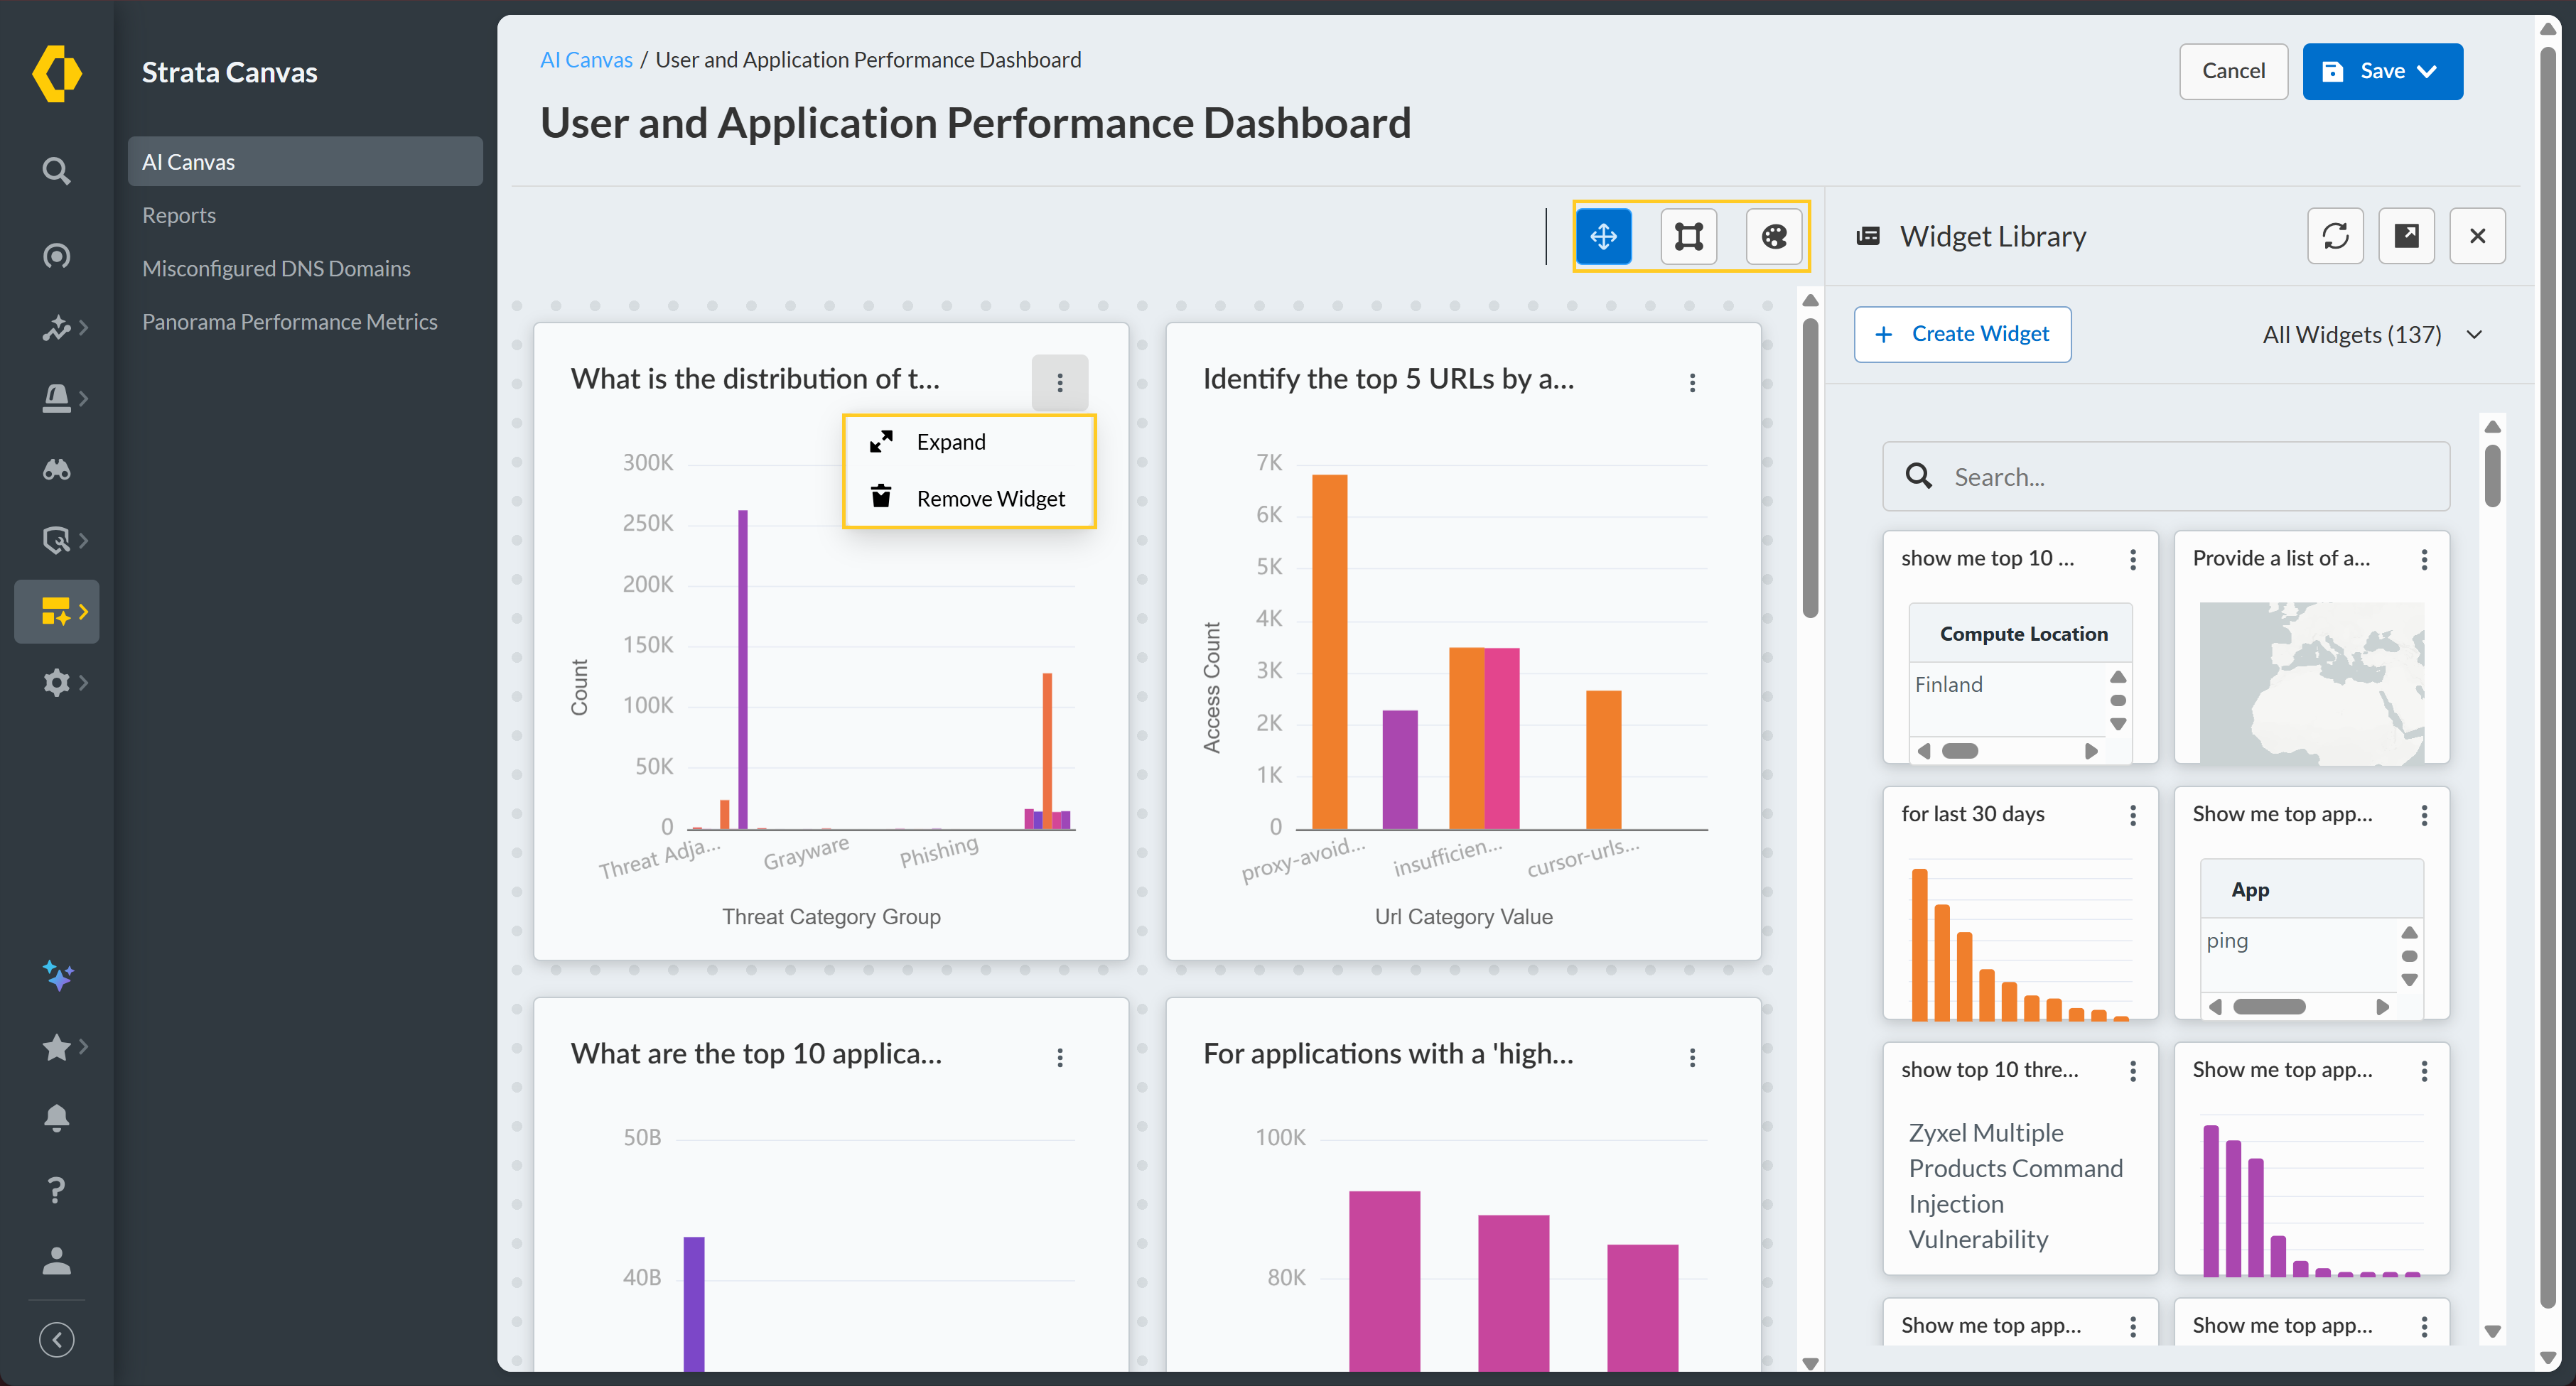
Task: Open the search icon in left rail
Action: [x=56, y=171]
